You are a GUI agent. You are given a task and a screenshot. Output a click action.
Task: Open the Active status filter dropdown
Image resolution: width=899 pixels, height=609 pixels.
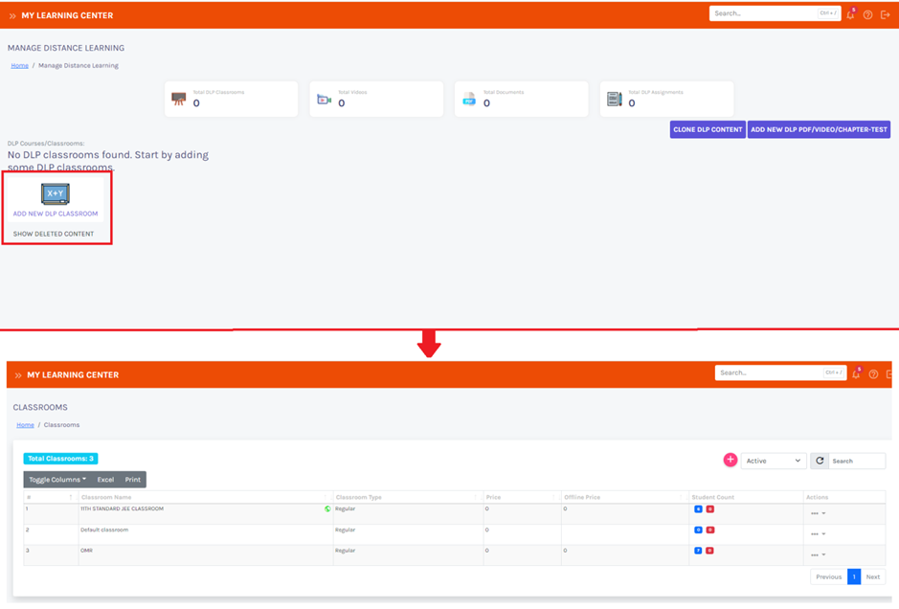tap(774, 461)
